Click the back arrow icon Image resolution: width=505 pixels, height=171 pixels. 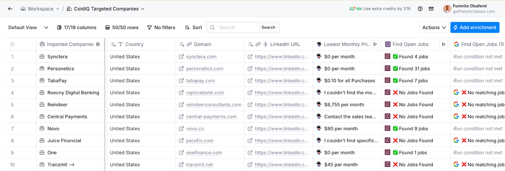[10, 9]
